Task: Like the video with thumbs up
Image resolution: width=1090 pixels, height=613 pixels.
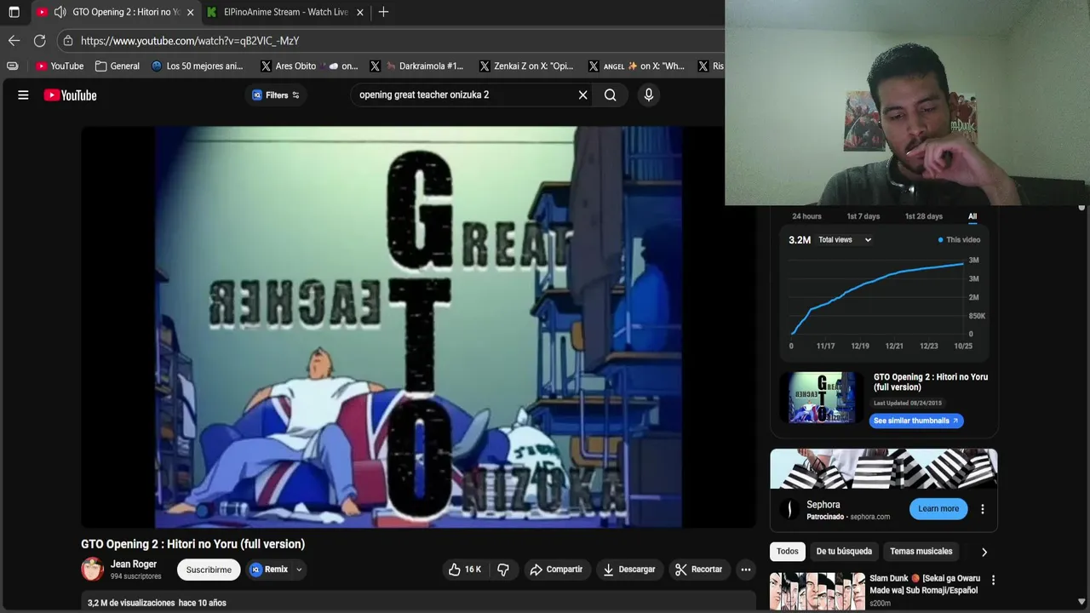Action: pyautogui.click(x=465, y=570)
